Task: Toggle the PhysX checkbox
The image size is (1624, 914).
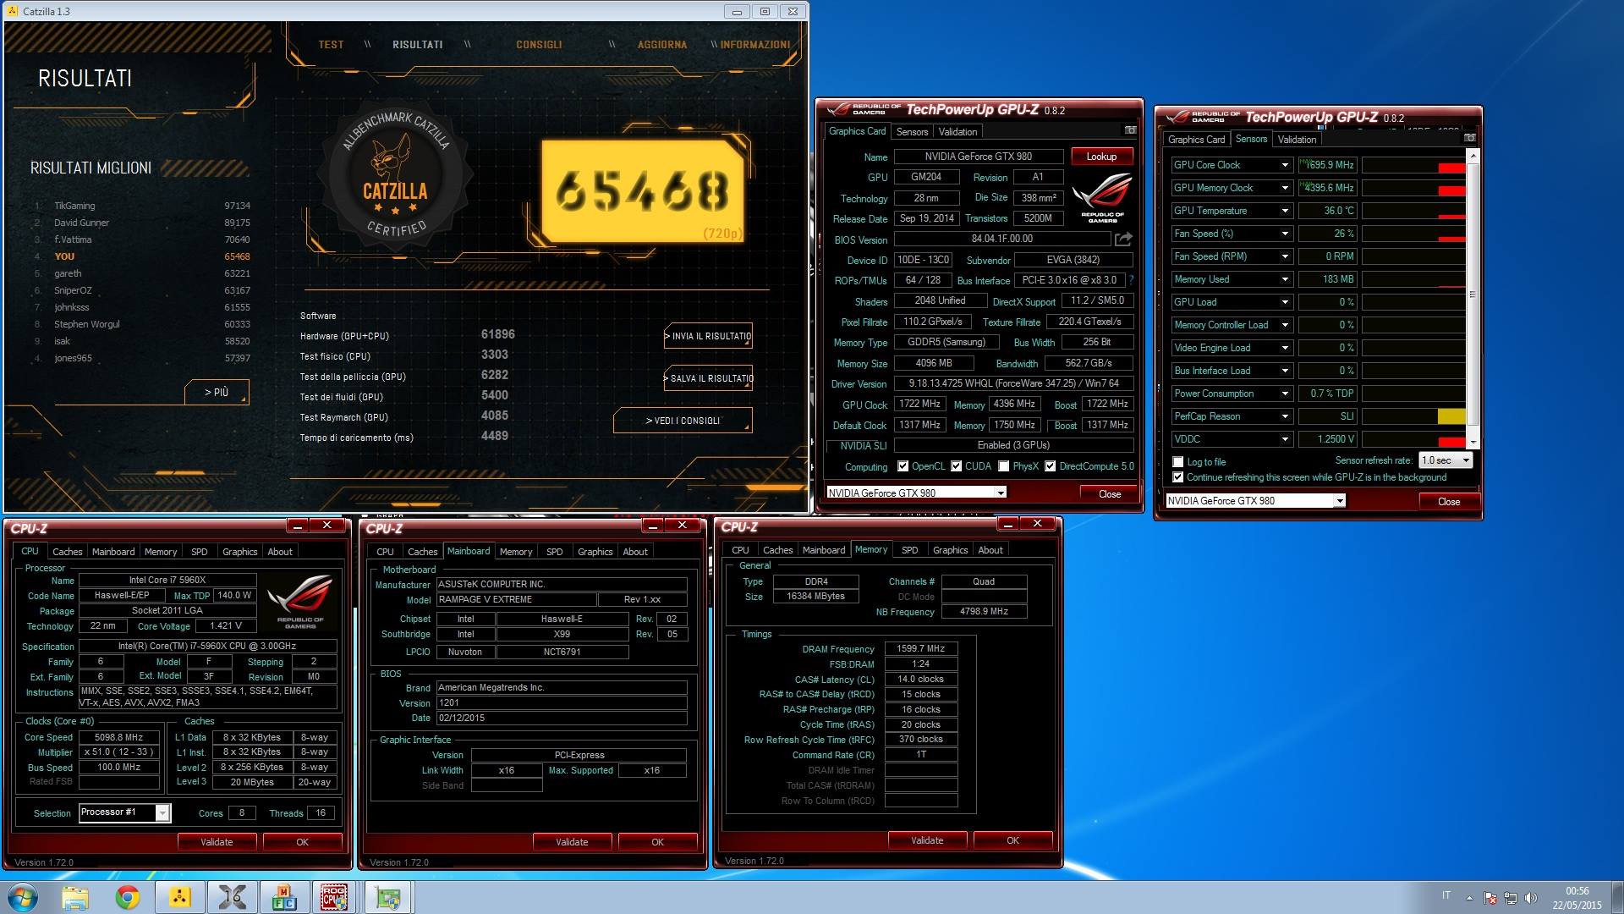Action: pos(1004,466)
